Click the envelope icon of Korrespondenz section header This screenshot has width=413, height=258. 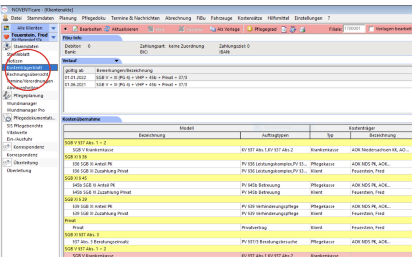[x=7, y=147]
